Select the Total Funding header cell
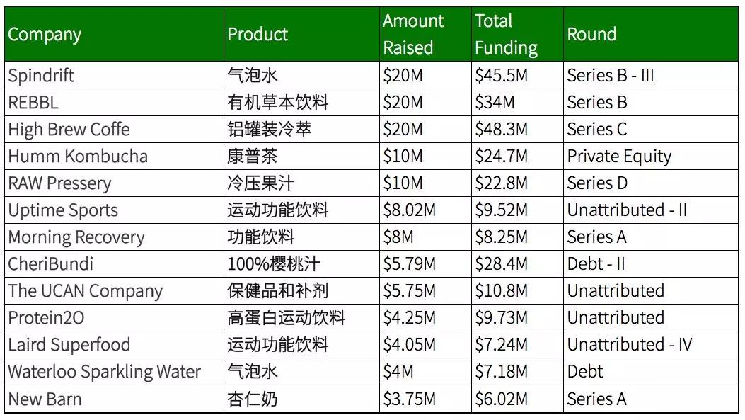Viewport: 745px width, 420px height. 517,34
